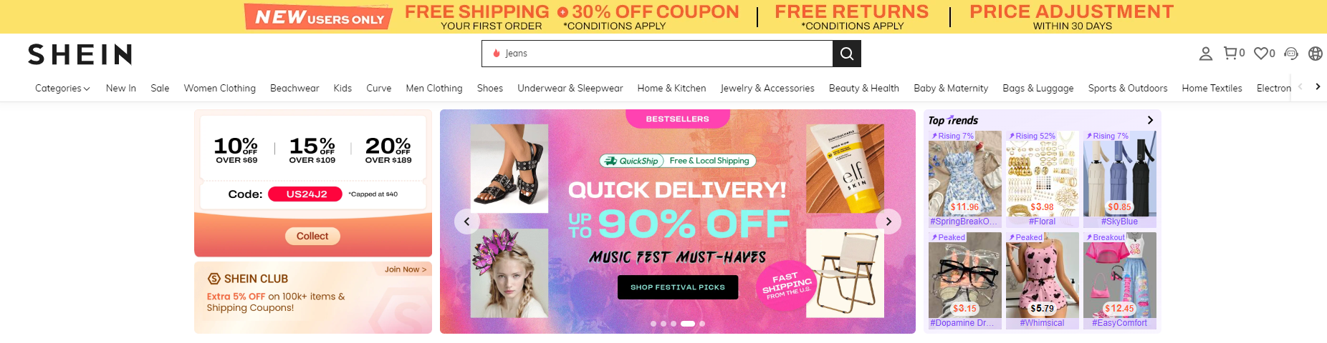Open the user account icon

coord(1206,54)
